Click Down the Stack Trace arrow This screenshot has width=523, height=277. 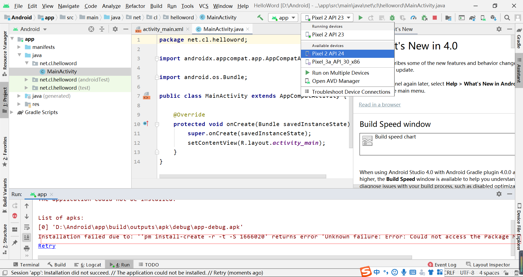[27, 216]
